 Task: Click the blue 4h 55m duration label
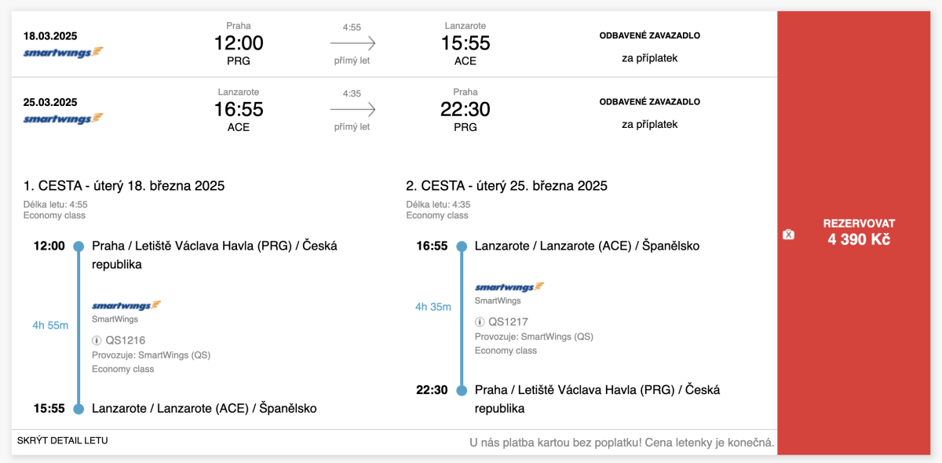coord(50,326)
